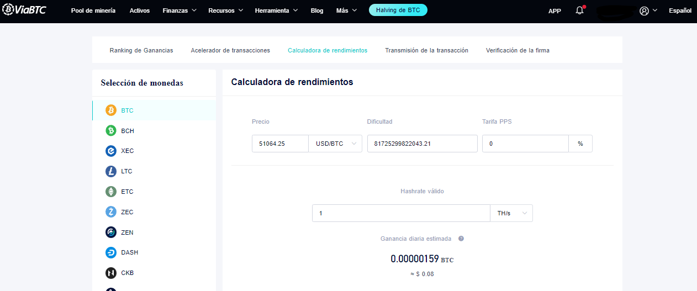Click the Tarifa PPS input field
This screenshot has width=697, height=291.
pyautogui.click(x=525, y=144)
